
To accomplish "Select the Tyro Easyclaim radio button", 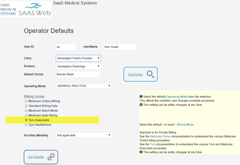I will pos(26,120).
